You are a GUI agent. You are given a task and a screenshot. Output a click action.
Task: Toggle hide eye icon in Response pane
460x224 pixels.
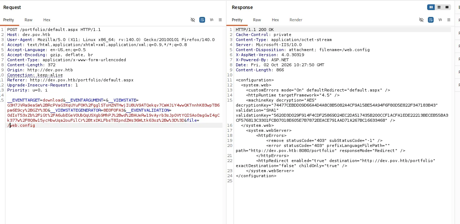pyautogui.click(x=421, y=20)
